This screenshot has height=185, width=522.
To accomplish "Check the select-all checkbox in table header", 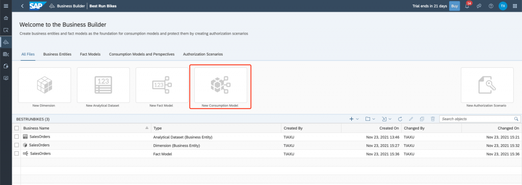I will tap(17, 128).
